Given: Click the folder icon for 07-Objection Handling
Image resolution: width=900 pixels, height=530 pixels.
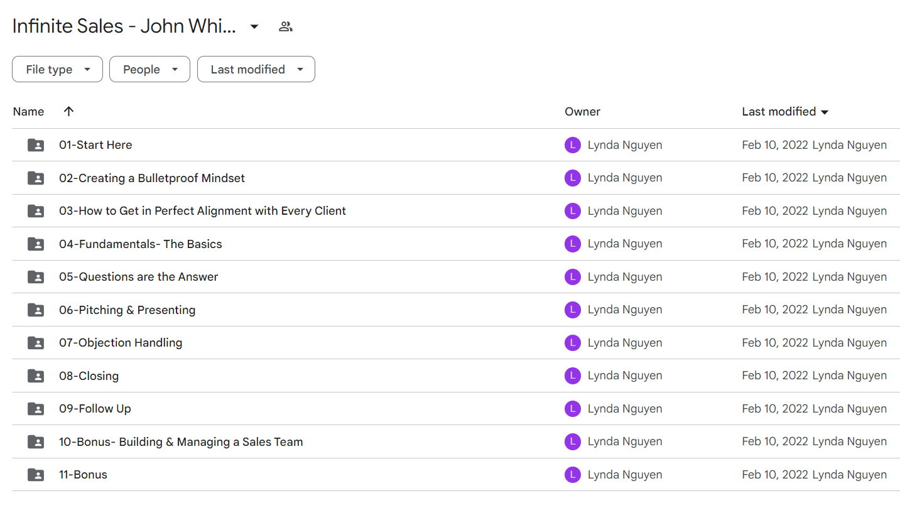Looking at the screenshot, I should pyautogui.click(x=36, y=343).
